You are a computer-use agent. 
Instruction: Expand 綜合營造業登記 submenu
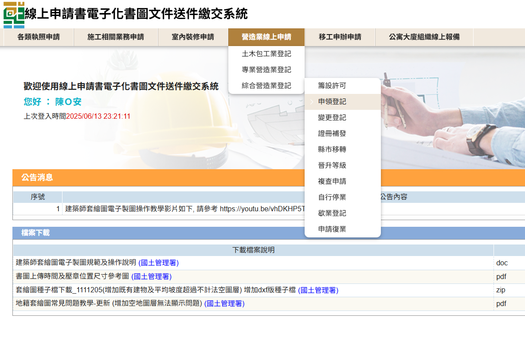click(266, 85)
